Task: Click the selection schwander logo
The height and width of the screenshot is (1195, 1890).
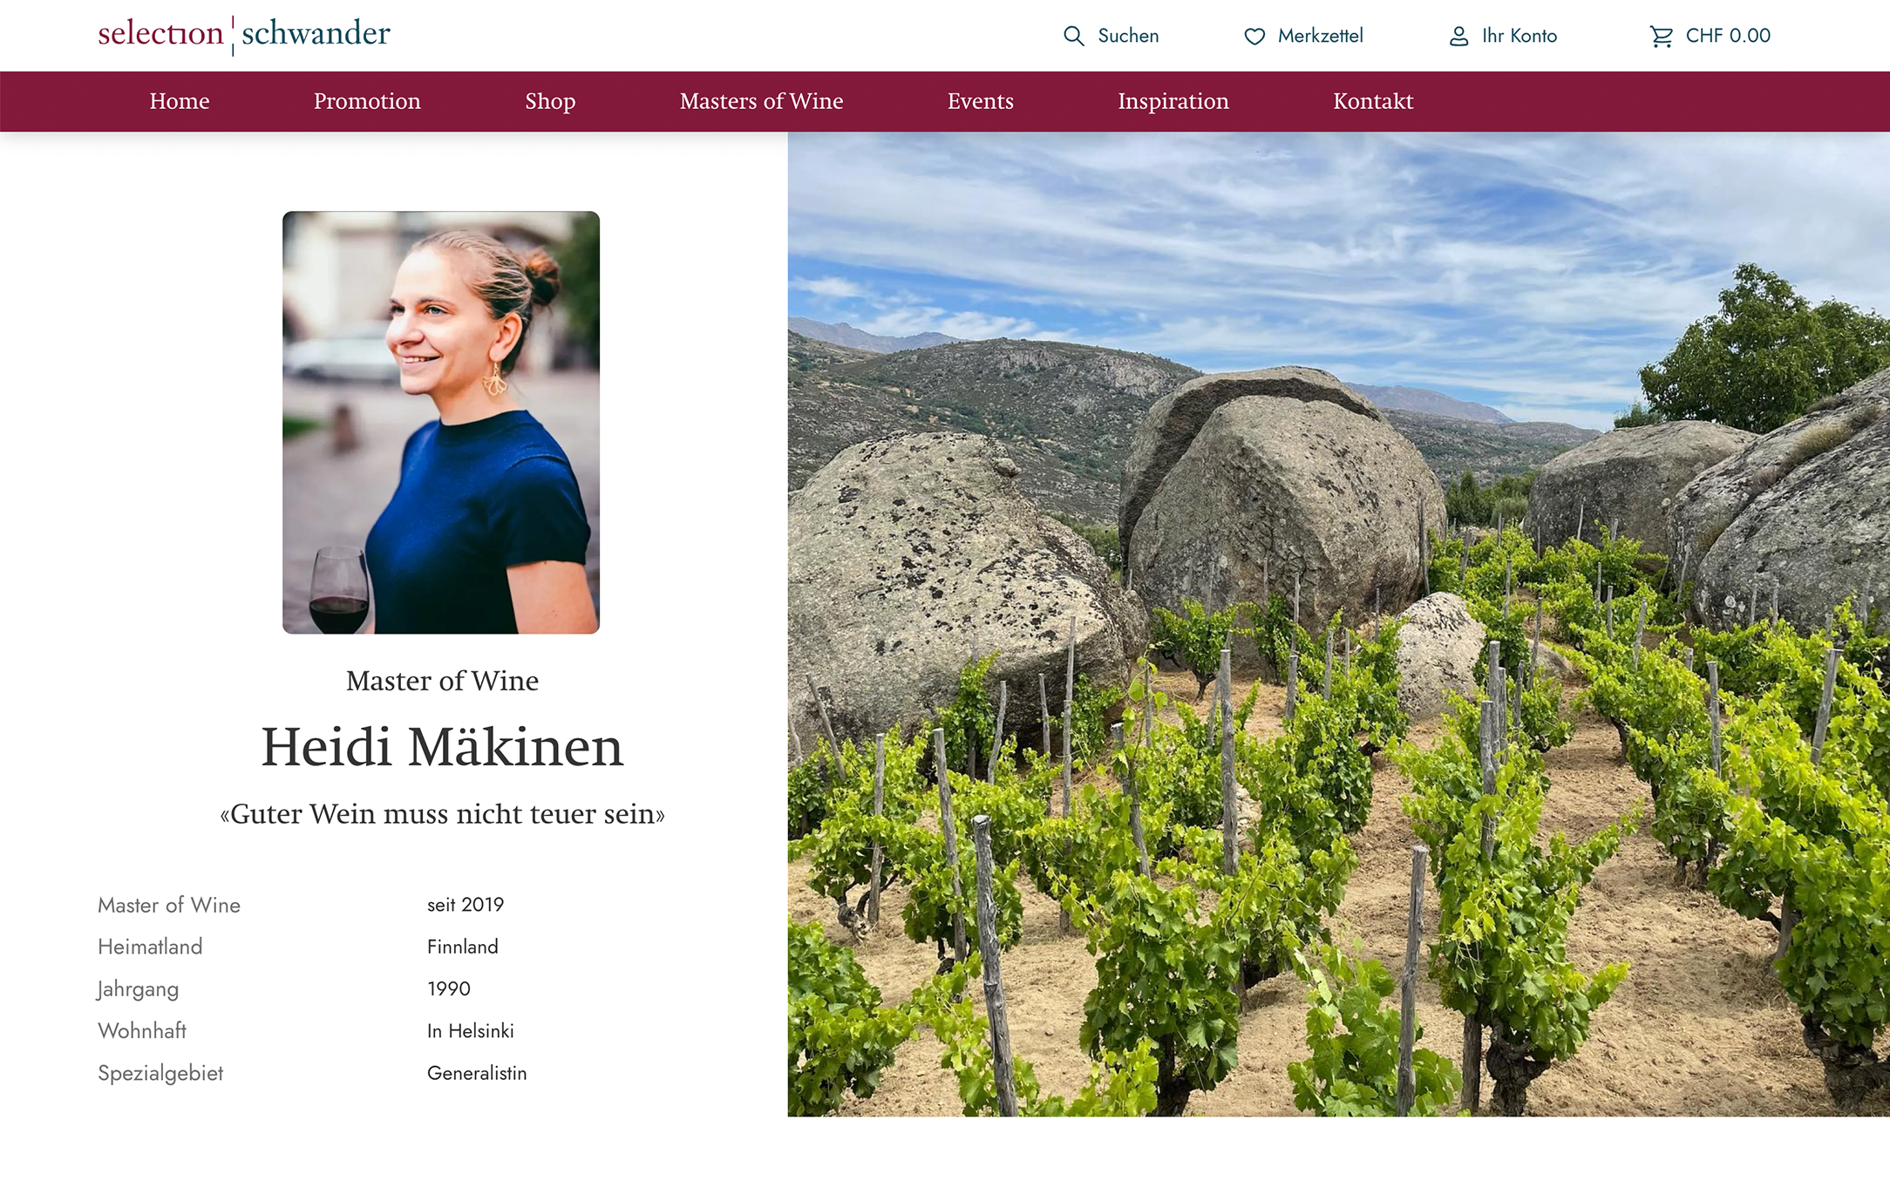Action: tap(244, 34)
